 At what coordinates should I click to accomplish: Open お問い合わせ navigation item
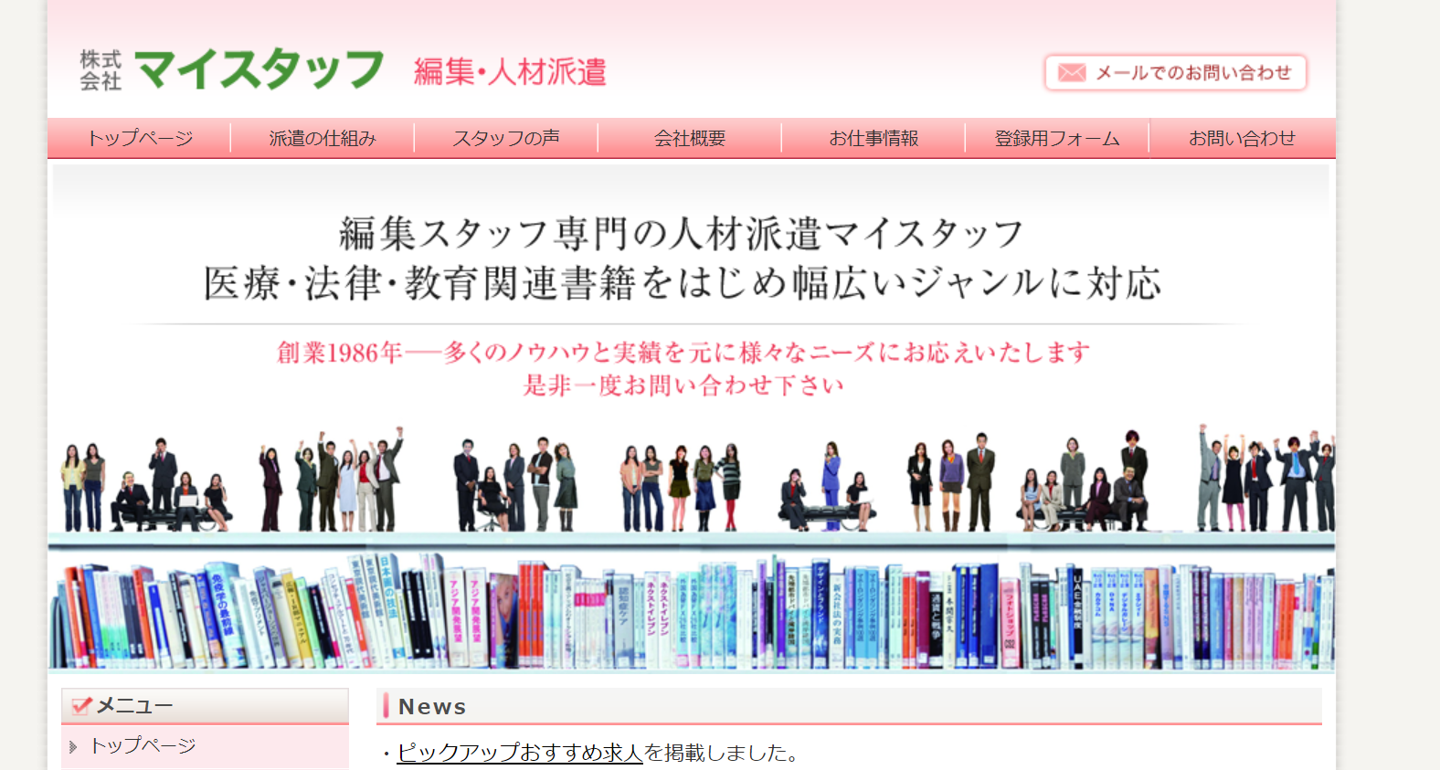[x=1242, y=138]
